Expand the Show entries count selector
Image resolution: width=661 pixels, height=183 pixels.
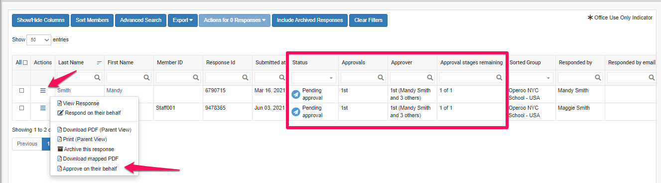pyautogui.click(x=39, y=39)
